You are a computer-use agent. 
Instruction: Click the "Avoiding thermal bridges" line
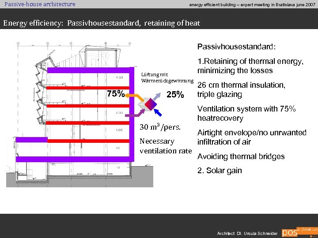pyautogui.click(x=241, y=156)
